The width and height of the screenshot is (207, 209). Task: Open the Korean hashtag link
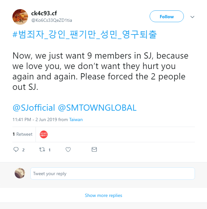[x=84, y=35]
